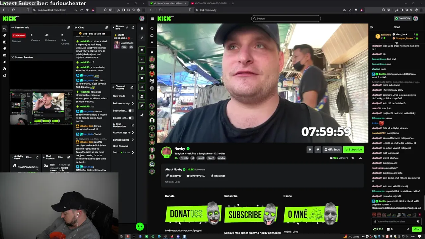Open the trophy icon in dashboard sidebar
Image resolution: width=425 pixels, height=239 pixels.
(x=5, y=49)
